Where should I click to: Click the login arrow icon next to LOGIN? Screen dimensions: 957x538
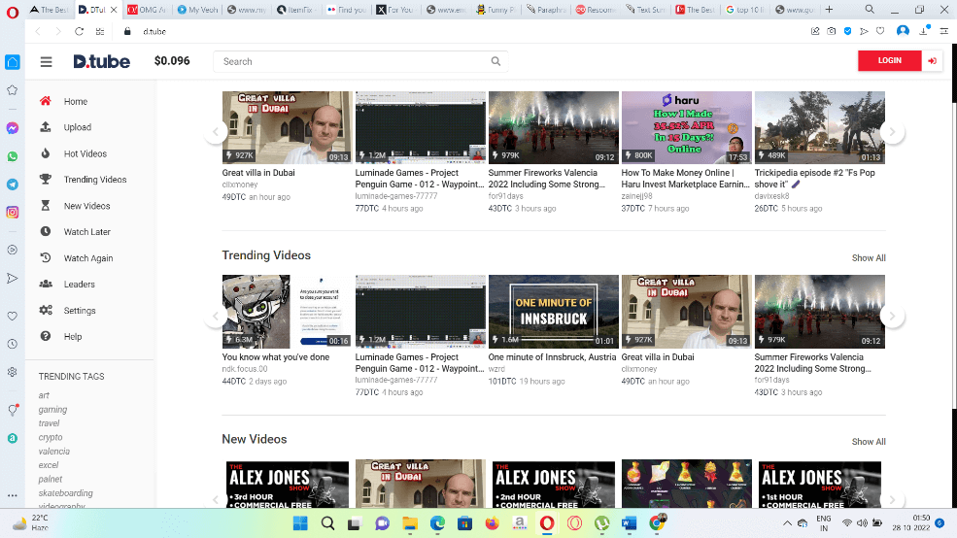[932, 60]
